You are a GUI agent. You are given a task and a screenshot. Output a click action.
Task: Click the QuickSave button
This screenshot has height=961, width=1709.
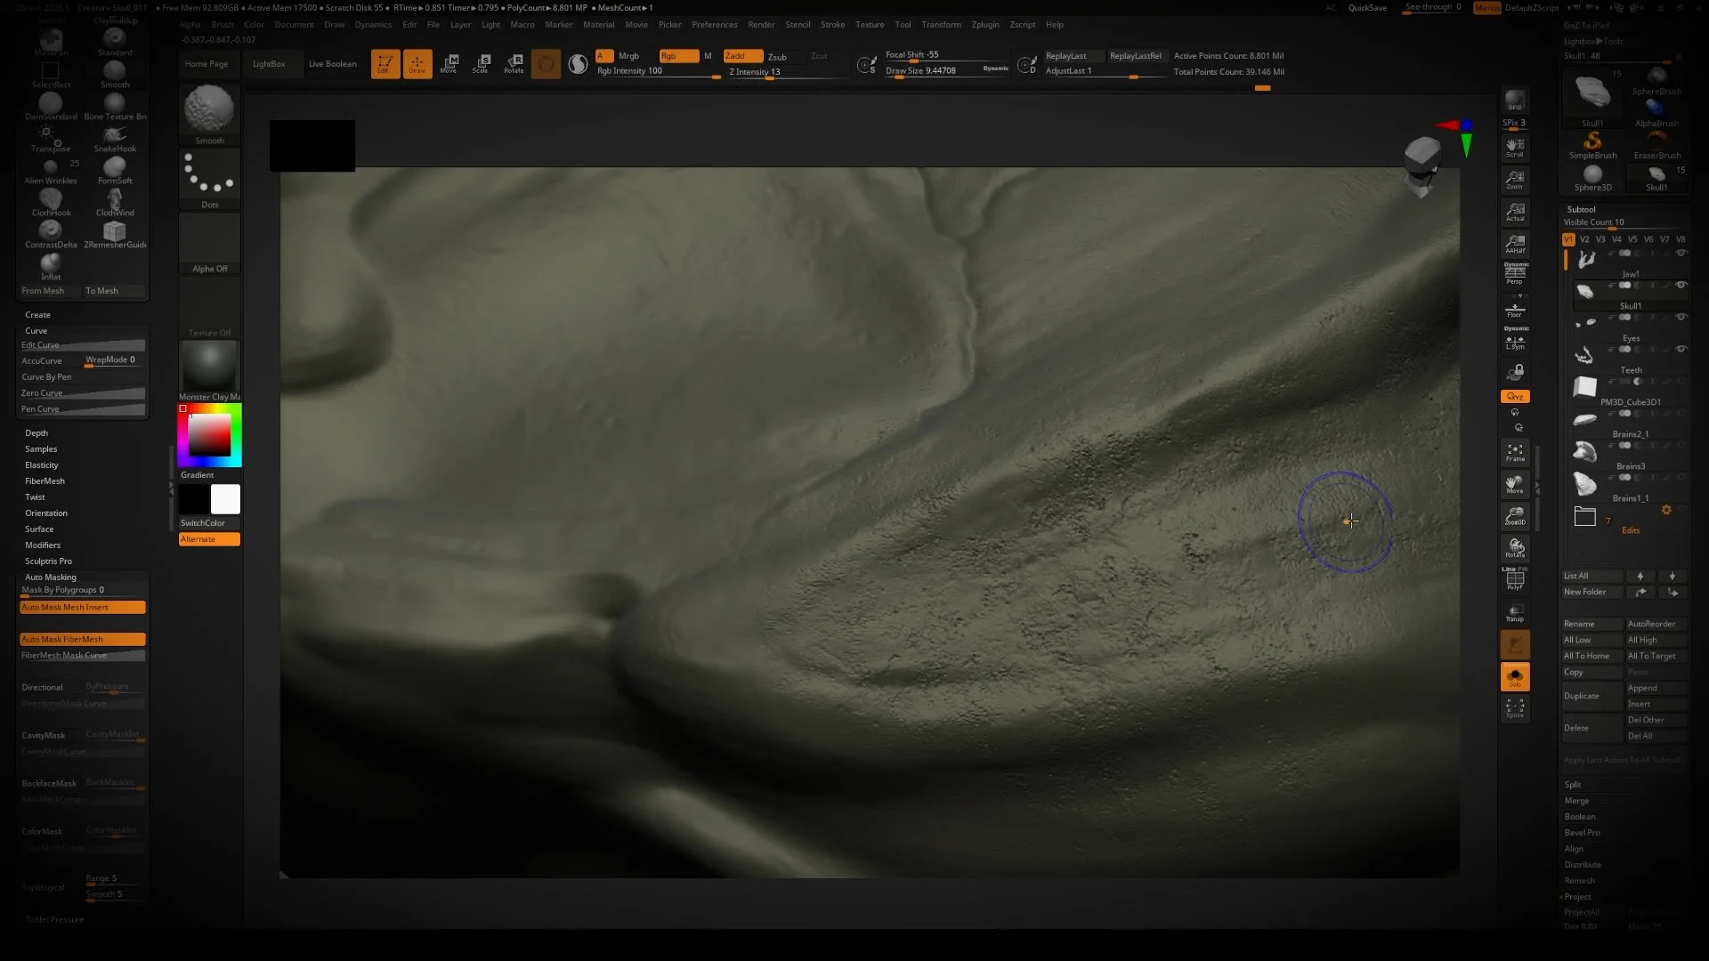(x=1366, y=7)
